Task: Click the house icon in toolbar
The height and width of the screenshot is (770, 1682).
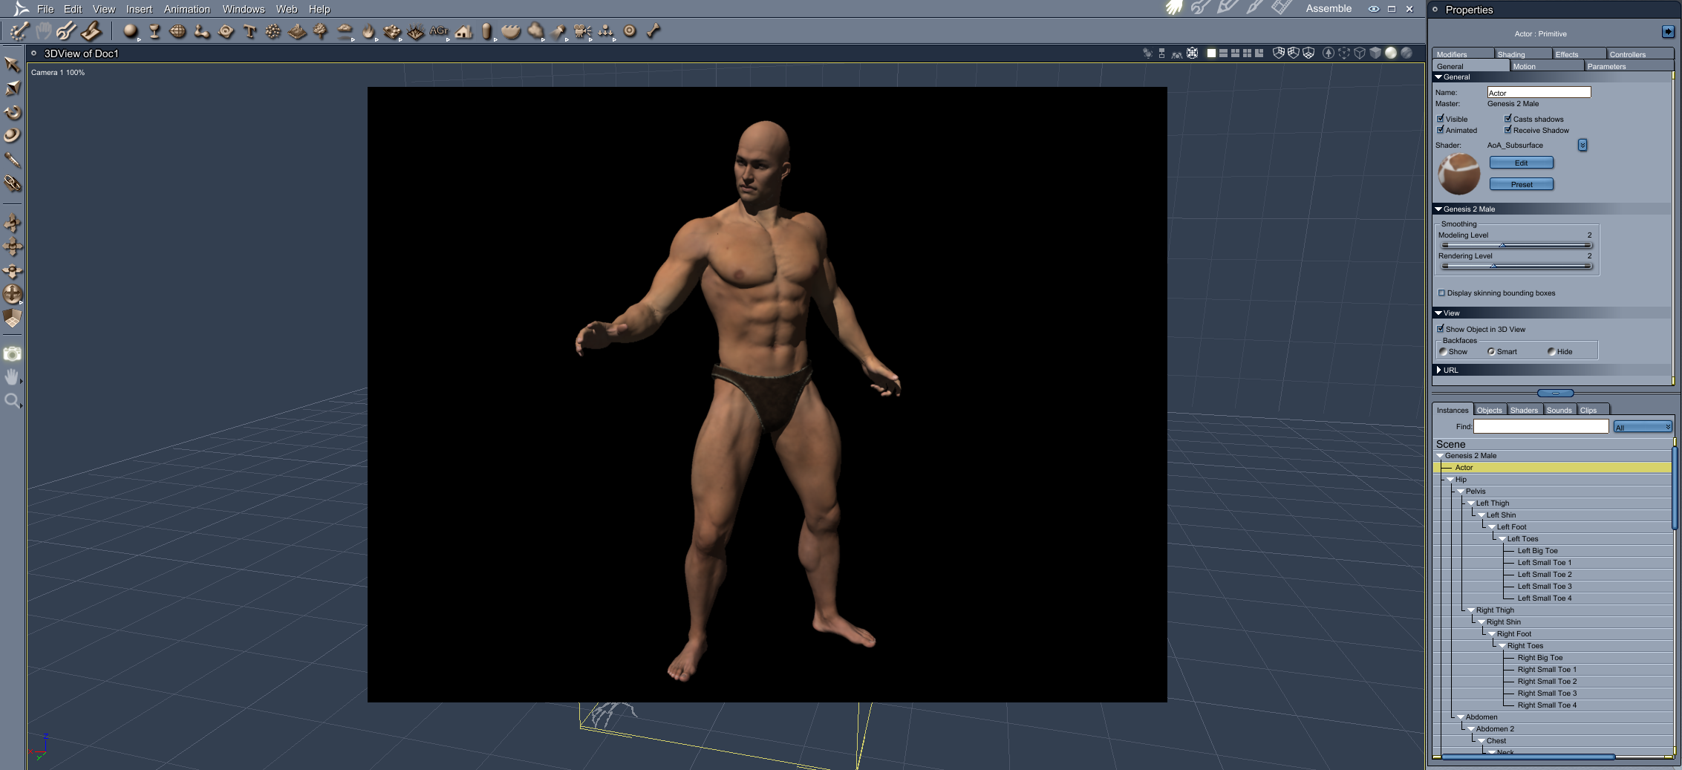Action: coord(463,31)
